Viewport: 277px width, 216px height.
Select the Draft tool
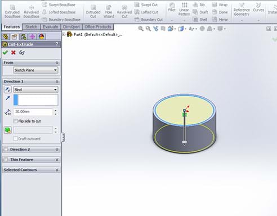click(200, 12)
